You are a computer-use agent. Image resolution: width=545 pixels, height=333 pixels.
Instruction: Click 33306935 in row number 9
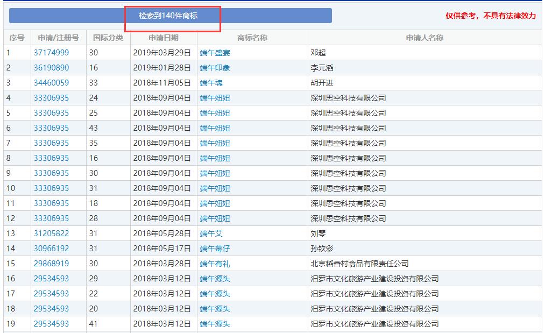(x=51, y=173)
